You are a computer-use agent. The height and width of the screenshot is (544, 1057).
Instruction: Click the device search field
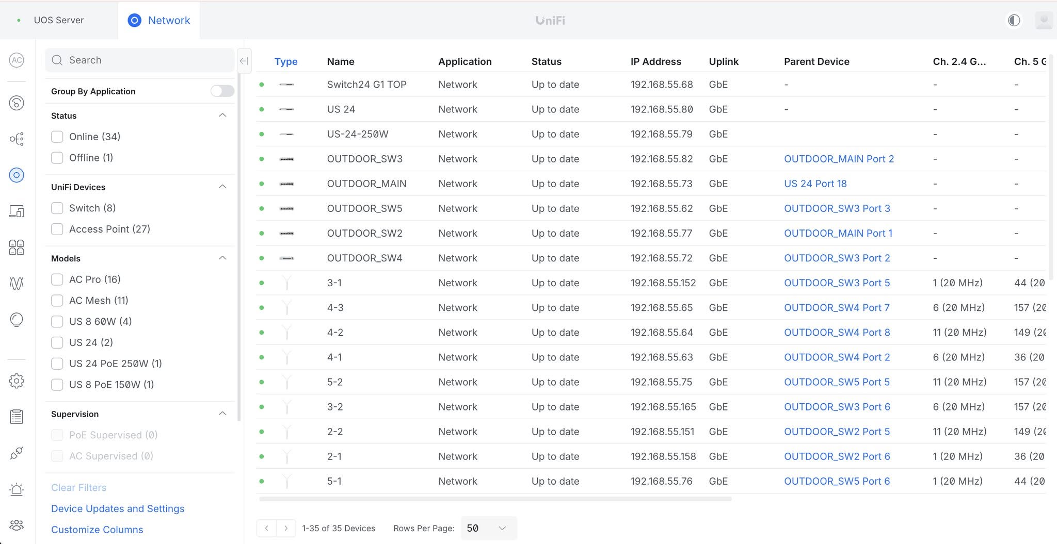tap(140, 60)
